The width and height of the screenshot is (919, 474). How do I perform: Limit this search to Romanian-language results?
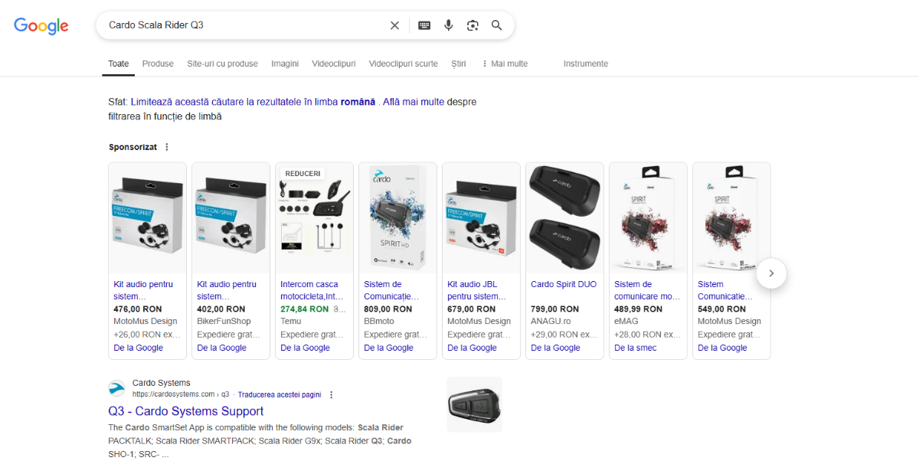point(253,102)
